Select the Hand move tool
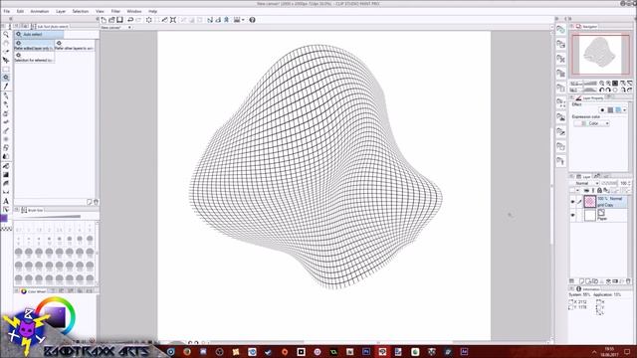 6,43
